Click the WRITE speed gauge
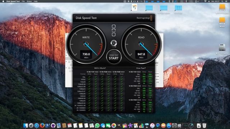The image size is (230, 129). pyautogui.click(x=86, y=44)
